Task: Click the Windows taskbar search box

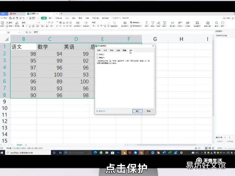Action: 28,153
